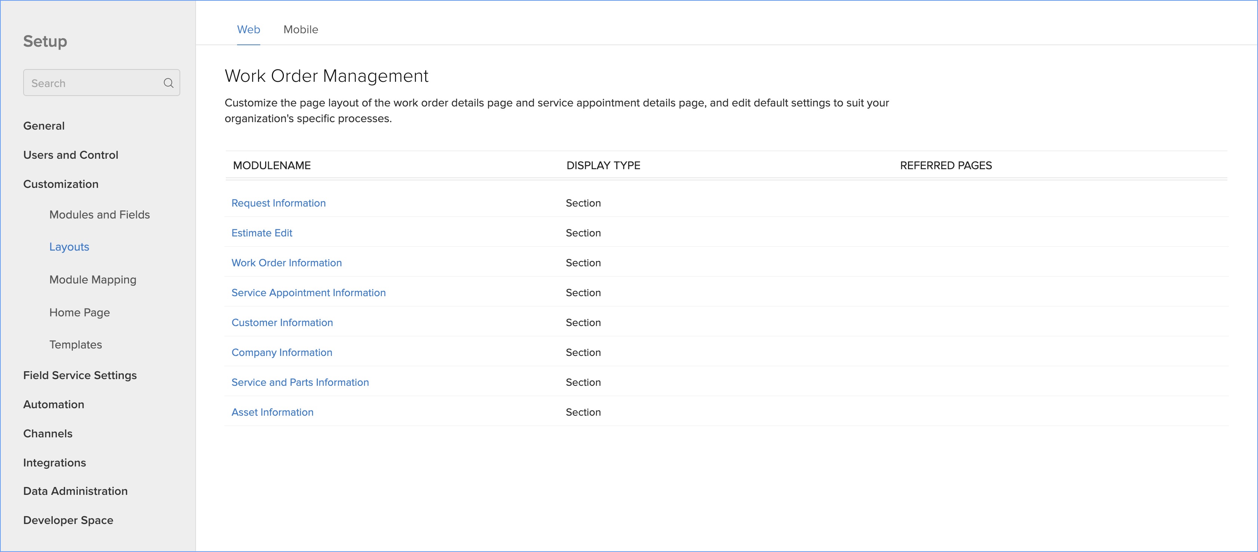The height and width of the screenshot is (552, 1258).
Task: Open the Estimate Edit layout
Action: (x=262, y=233)
